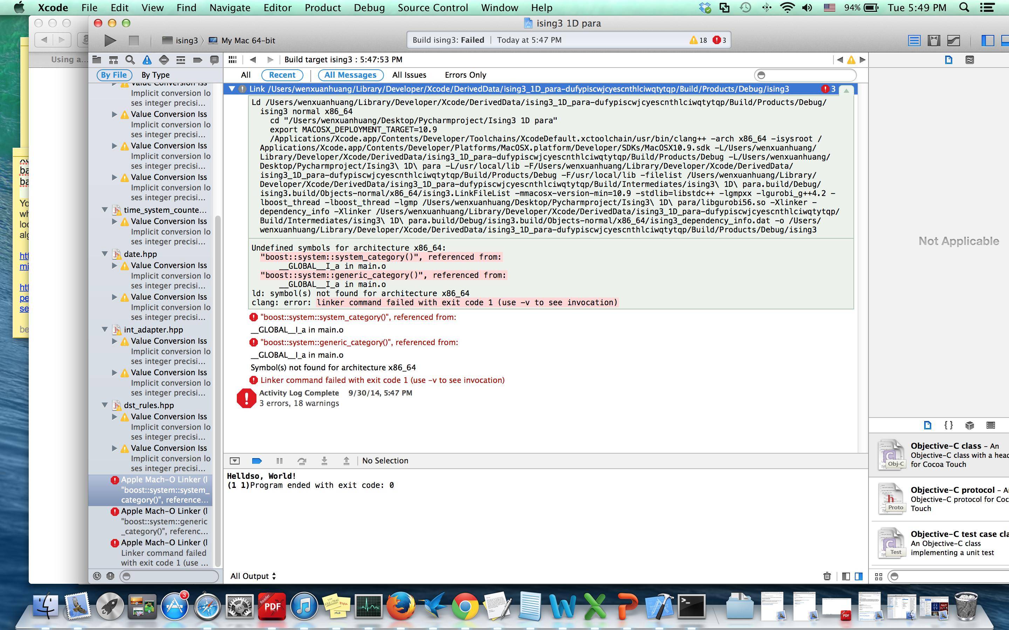The image size is (1009, 630).
Task: Show the File Template library
Action: click(x=927, y=425)
